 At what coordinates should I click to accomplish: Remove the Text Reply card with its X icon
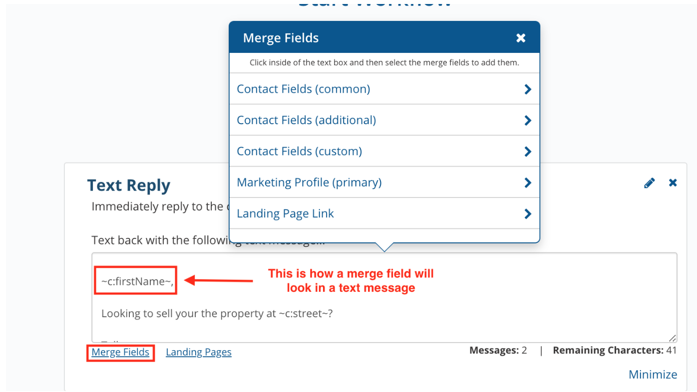(673, 183)
